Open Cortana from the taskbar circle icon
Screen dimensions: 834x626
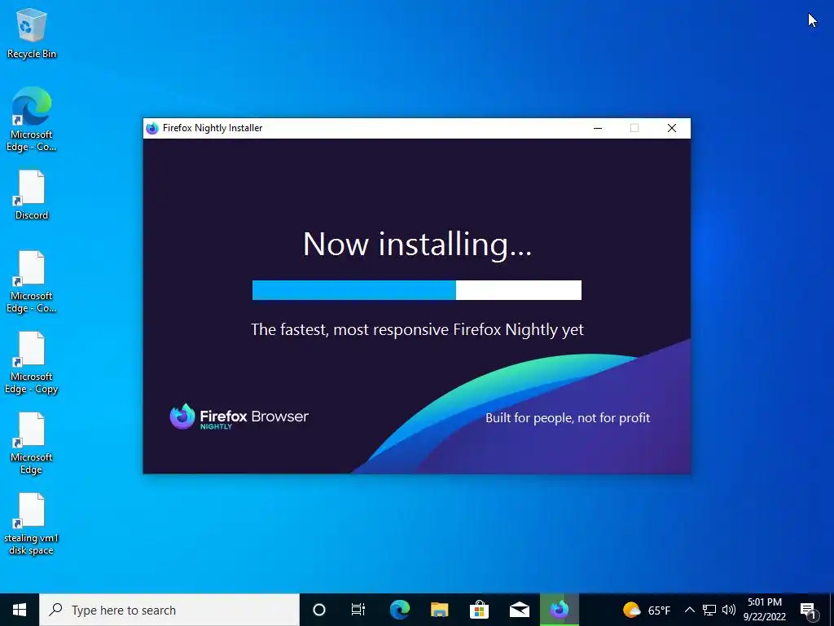(x=319, y=610)
